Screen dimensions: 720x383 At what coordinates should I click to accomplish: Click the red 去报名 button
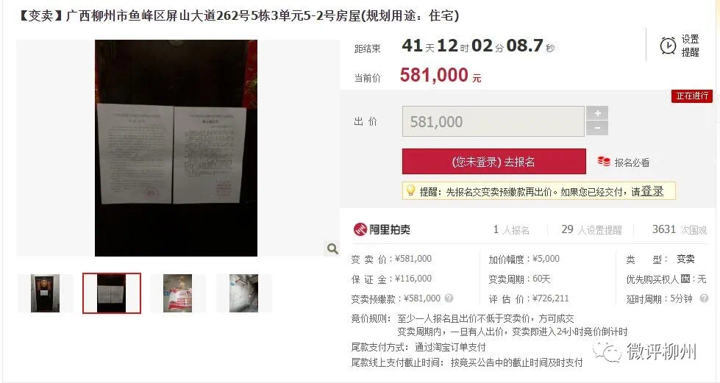pos(494,161)
